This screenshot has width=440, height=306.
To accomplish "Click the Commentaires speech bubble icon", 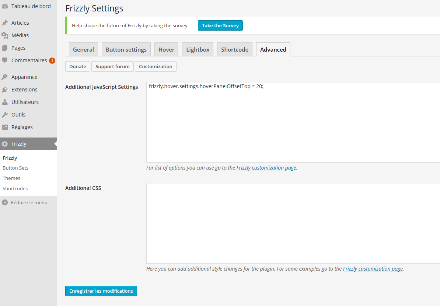I will [x=5, y=60].
